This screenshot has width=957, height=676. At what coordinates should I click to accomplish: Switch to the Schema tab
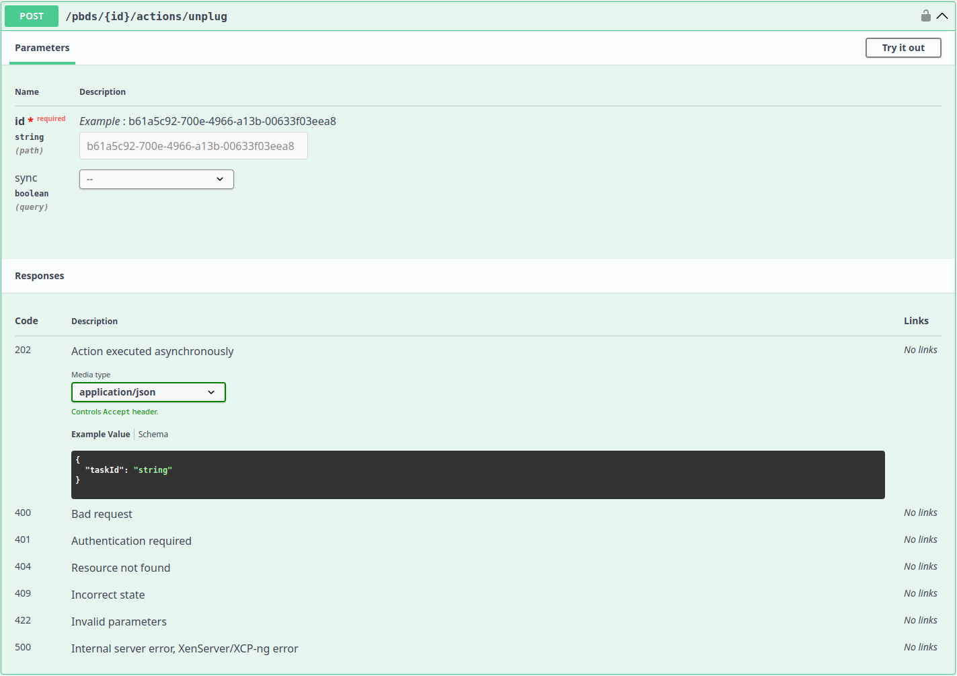(x=153, y=435)
